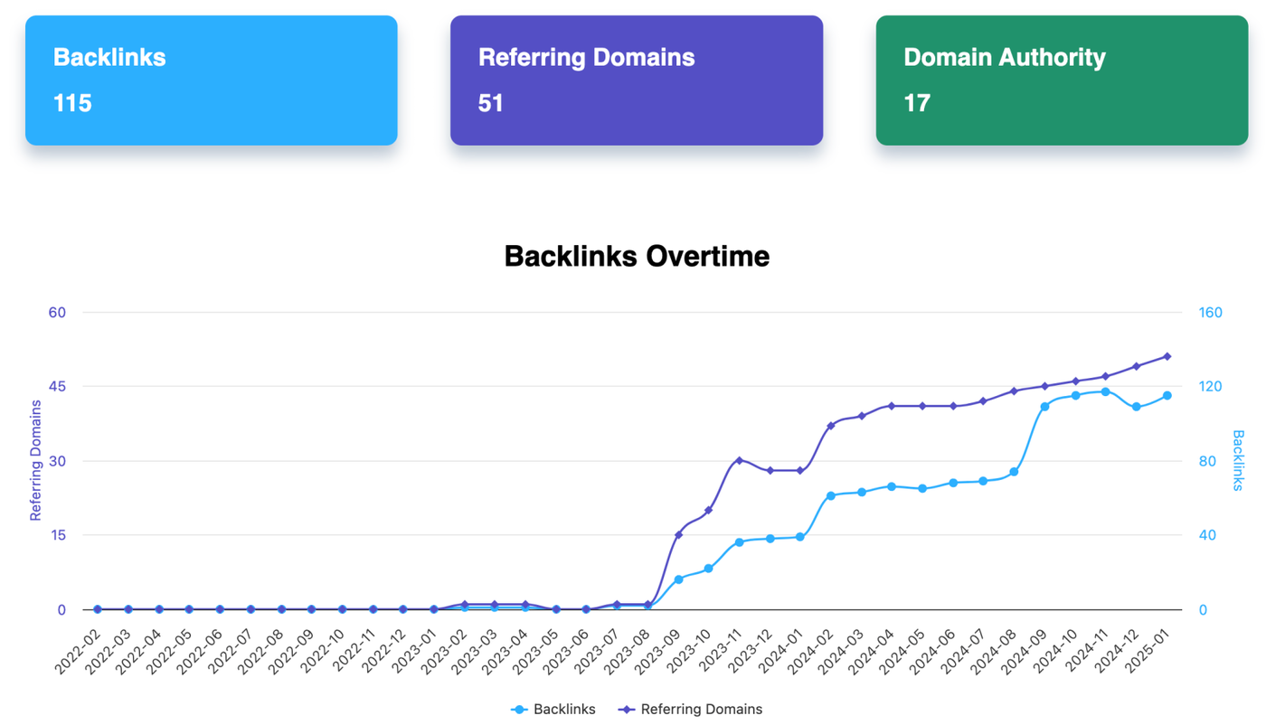Click Backlinks data point for 2025-01
The width and height of the screenshot is (1266, 725).
coord(1167,396)
